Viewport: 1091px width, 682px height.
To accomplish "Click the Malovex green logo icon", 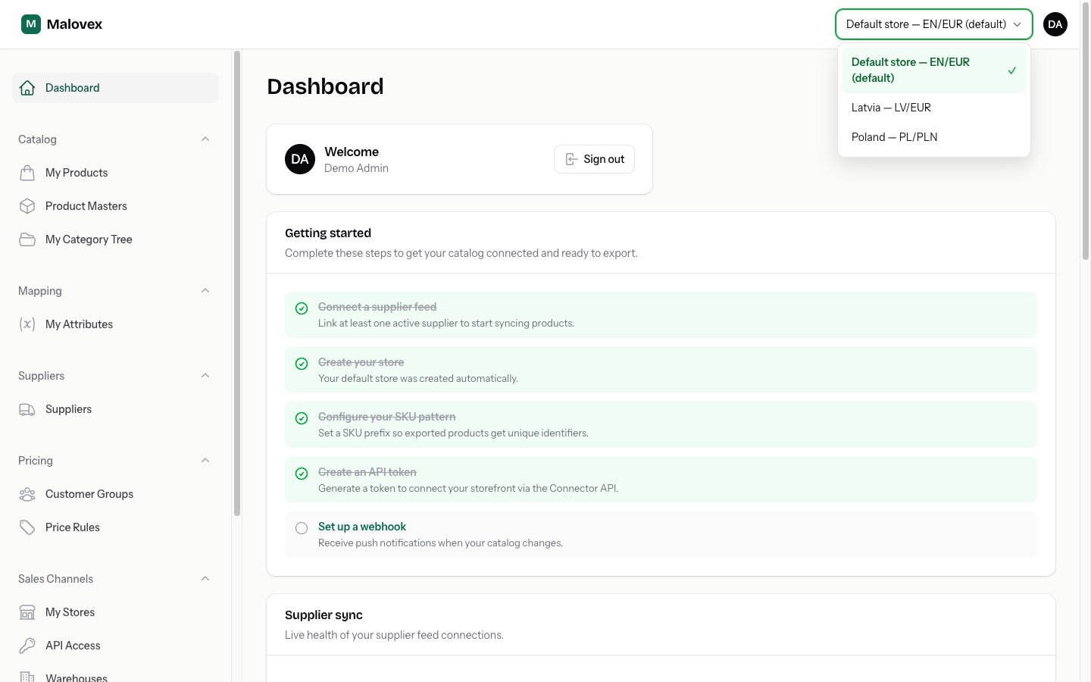I will point(31,24).
